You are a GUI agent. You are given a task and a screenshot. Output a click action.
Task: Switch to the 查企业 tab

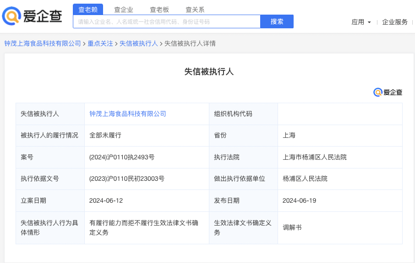pos(124,10)
